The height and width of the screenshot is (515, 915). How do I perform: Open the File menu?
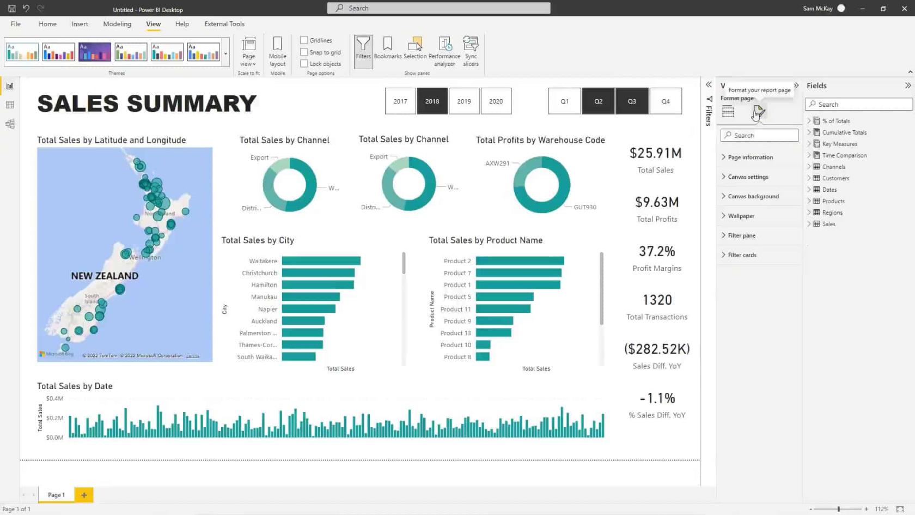click(x=16, y=24)
